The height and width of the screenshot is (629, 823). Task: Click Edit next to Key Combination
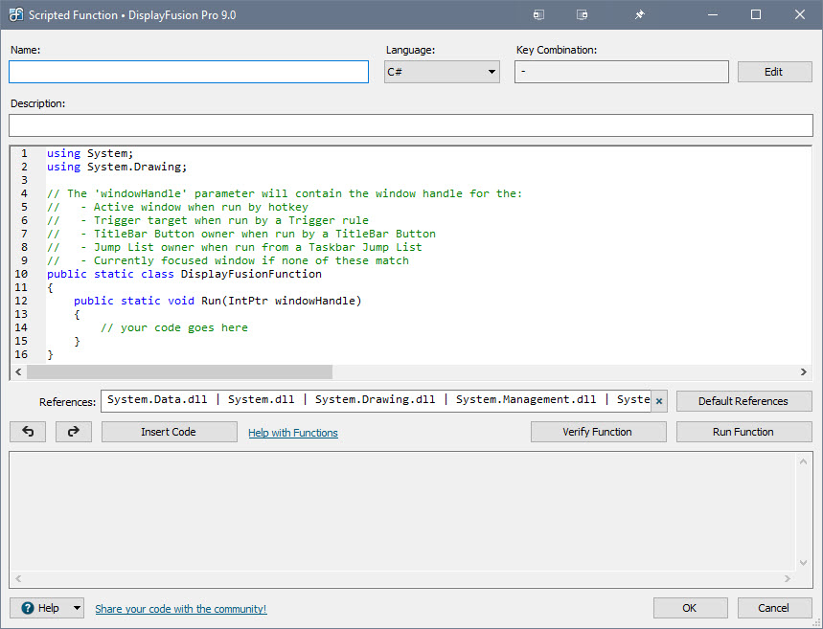pos(773,71)
